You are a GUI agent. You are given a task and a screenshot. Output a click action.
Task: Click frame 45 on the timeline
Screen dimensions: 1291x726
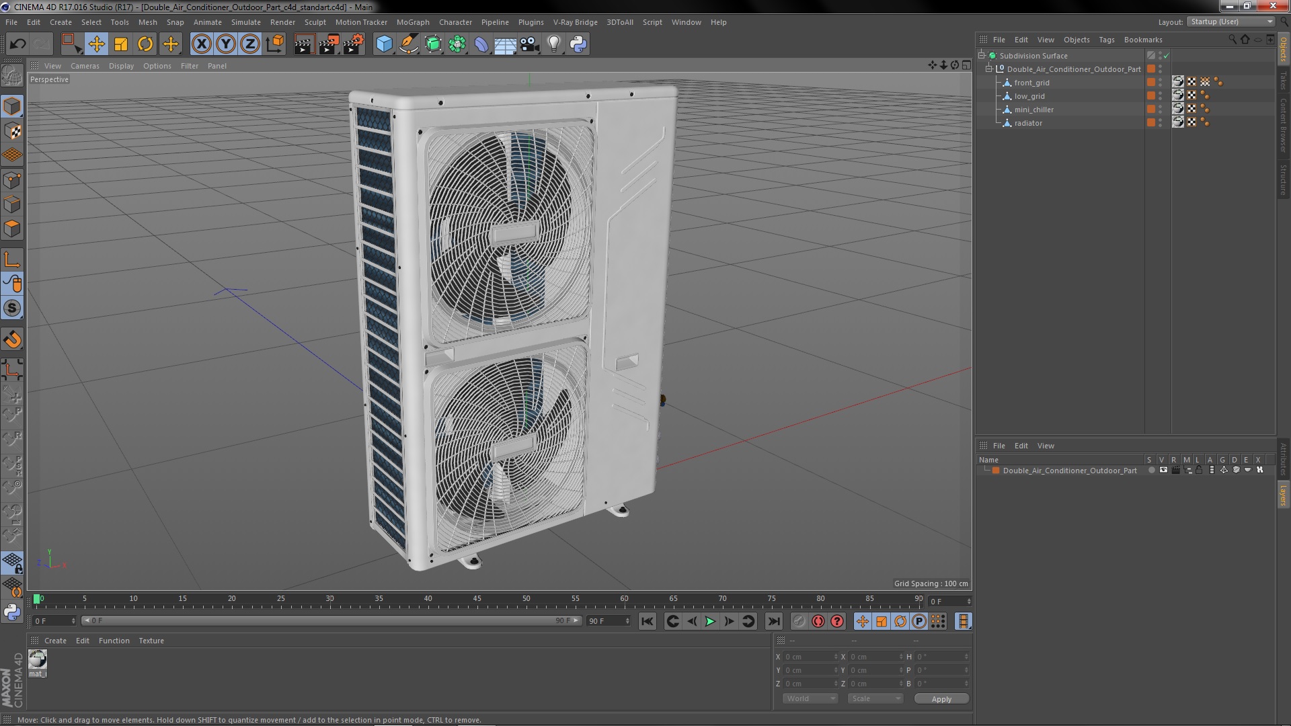(x=477, y=599)
